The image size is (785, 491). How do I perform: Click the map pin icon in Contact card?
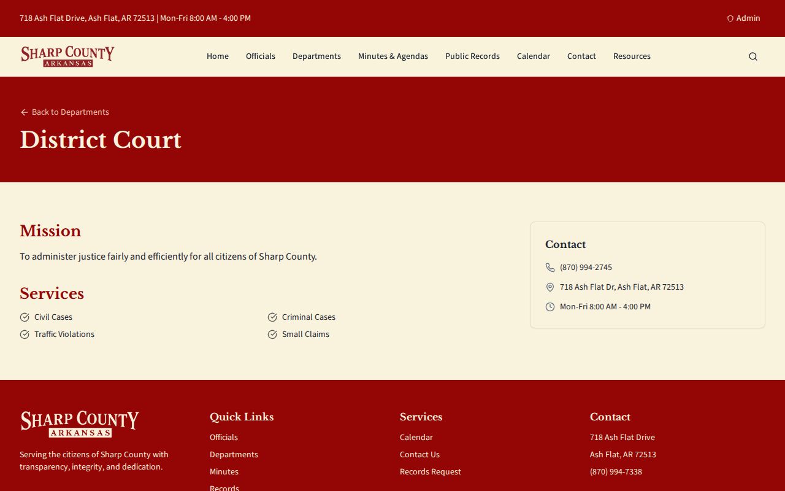click(550, 287)
